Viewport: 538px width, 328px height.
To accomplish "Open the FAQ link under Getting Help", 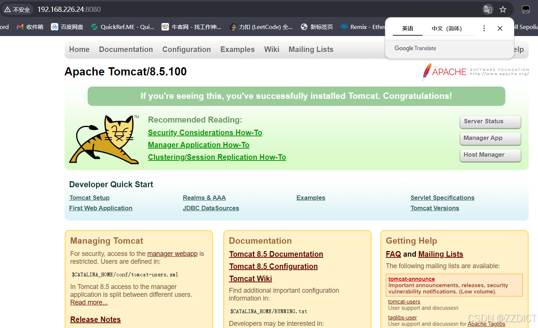I will click(x=393, y=254).
